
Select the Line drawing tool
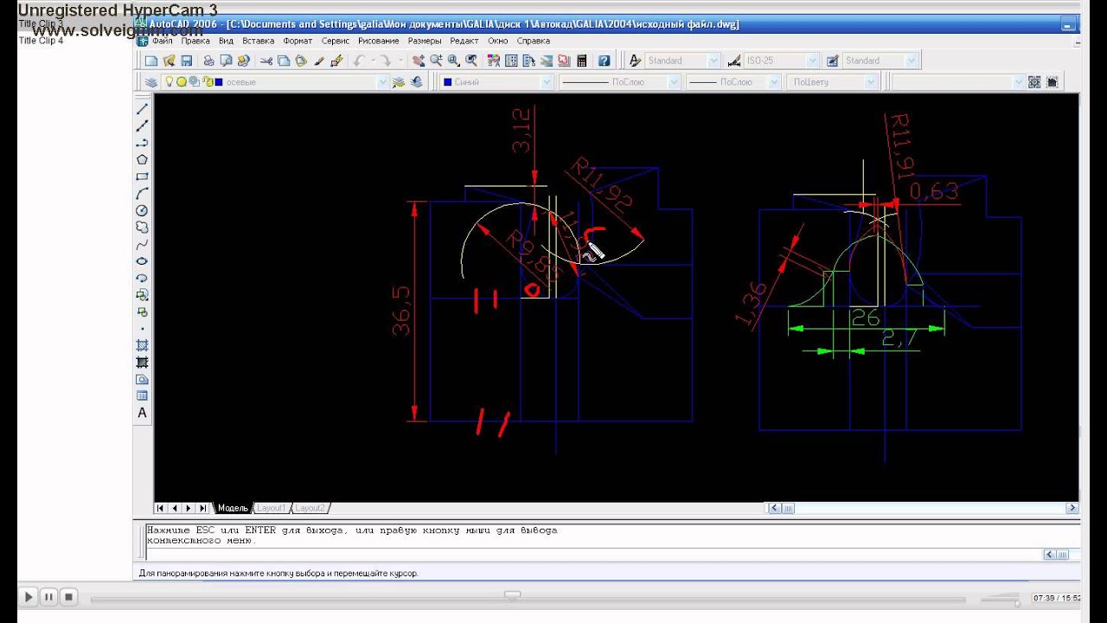(143, 109)
